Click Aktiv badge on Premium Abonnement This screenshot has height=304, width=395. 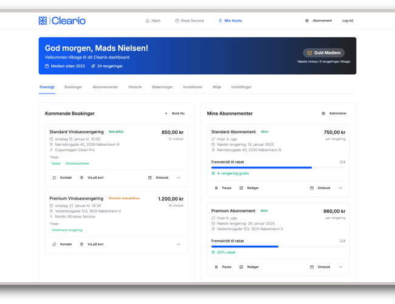[x=264, y=210]
